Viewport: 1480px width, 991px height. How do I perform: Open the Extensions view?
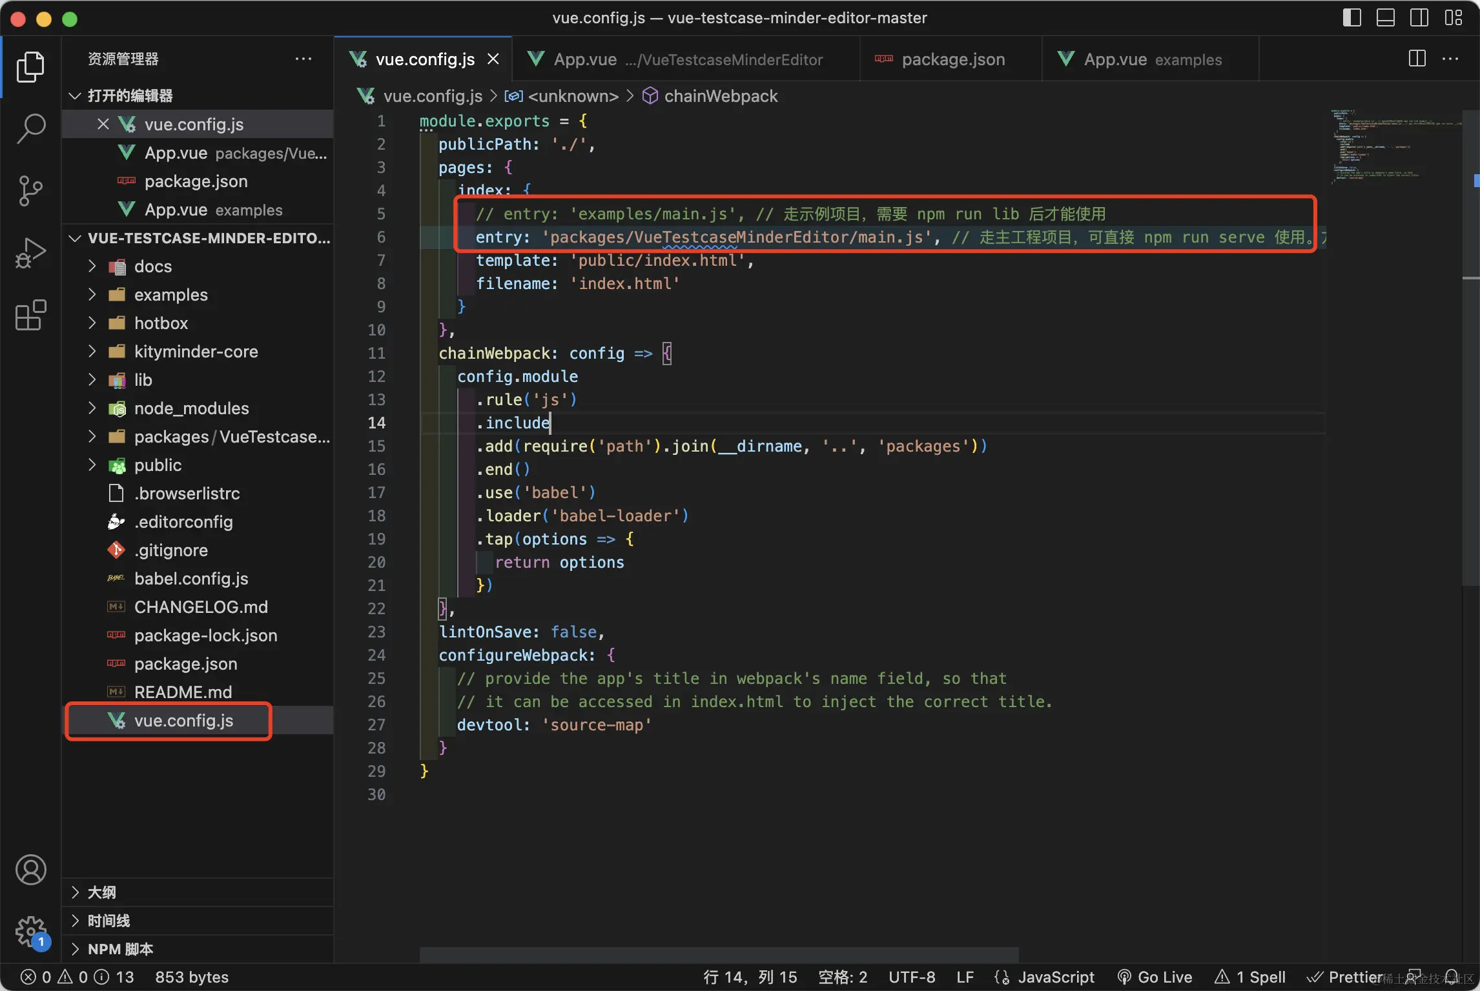click(30, 315)
